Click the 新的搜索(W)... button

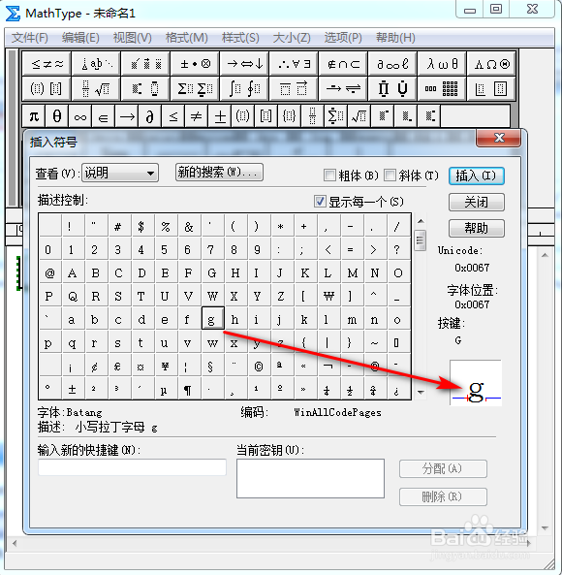tap(219, 173)
